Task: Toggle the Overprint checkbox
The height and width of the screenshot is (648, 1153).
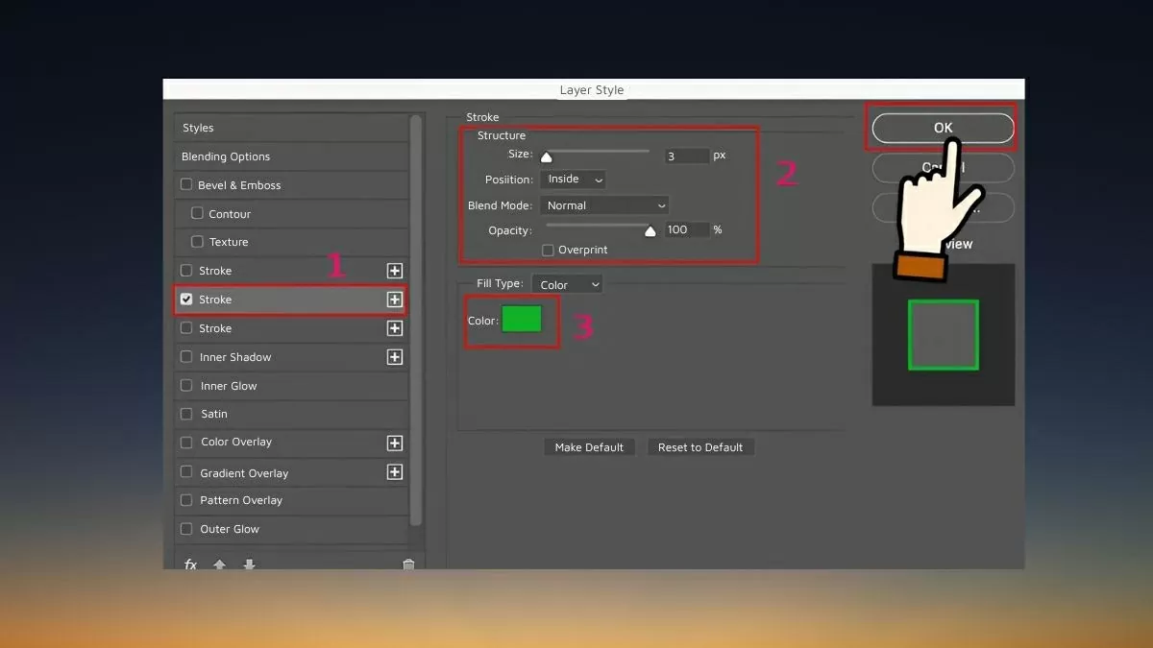Action: click(x=548, y=250)
